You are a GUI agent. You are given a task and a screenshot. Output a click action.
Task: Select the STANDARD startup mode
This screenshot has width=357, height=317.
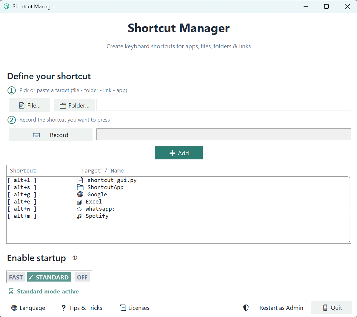(x=49, y=277)
